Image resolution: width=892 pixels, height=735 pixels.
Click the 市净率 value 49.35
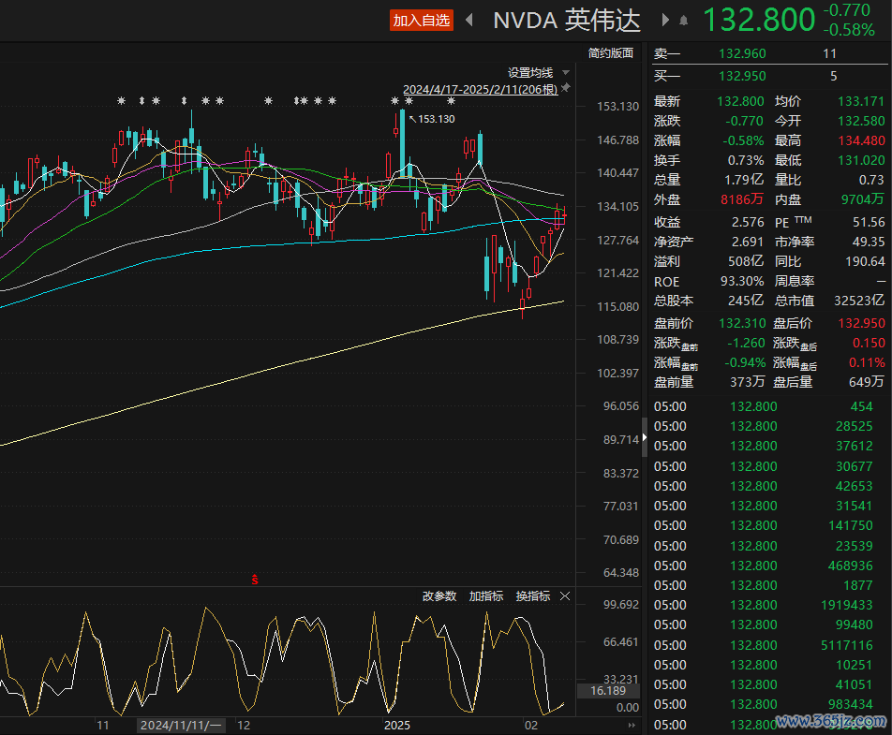coord(869,242)
